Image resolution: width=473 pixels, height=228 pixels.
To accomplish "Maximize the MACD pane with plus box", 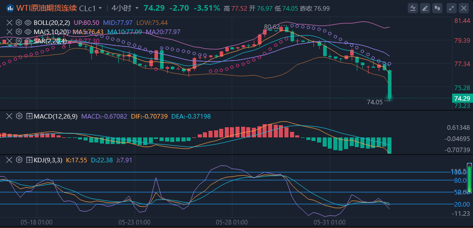I will click(29, 117).
